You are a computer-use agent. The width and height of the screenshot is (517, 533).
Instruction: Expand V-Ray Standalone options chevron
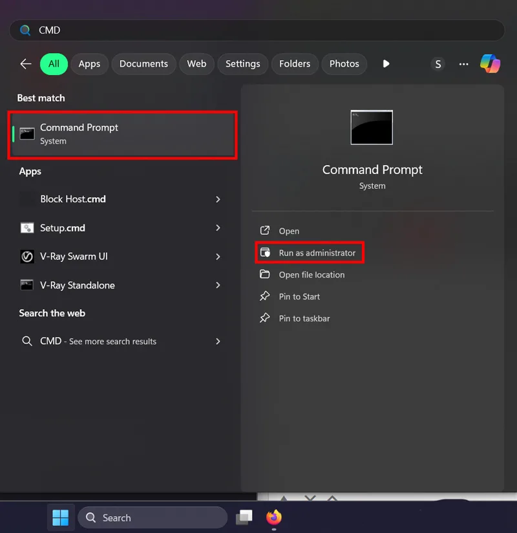pyautogui.click(x=218, y=285)
